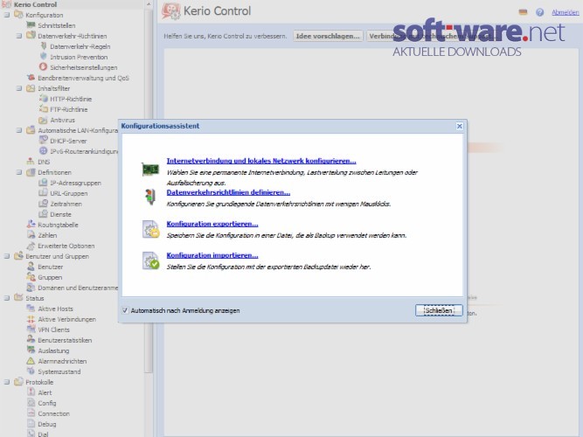
Task: Click the 'Idee vorschlagen...' button
Action: coord(328,36)
